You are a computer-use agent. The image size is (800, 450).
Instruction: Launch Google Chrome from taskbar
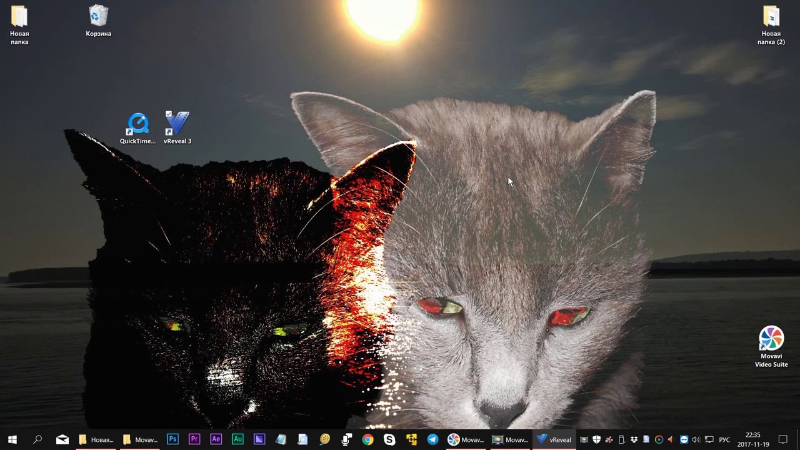click(367, 439)
